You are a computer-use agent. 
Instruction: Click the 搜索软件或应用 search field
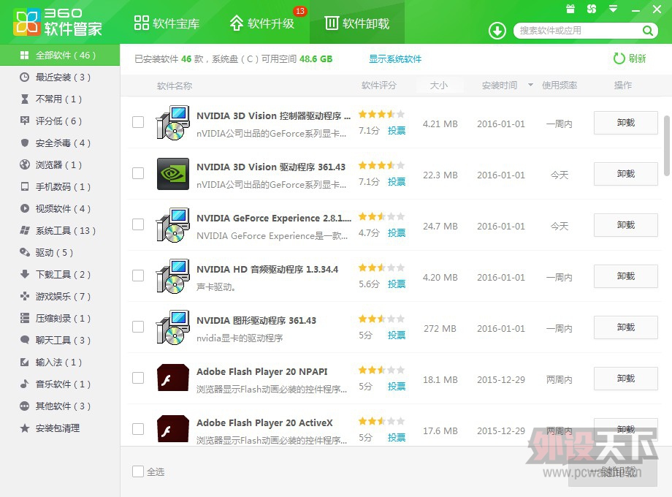click(579, 31)
